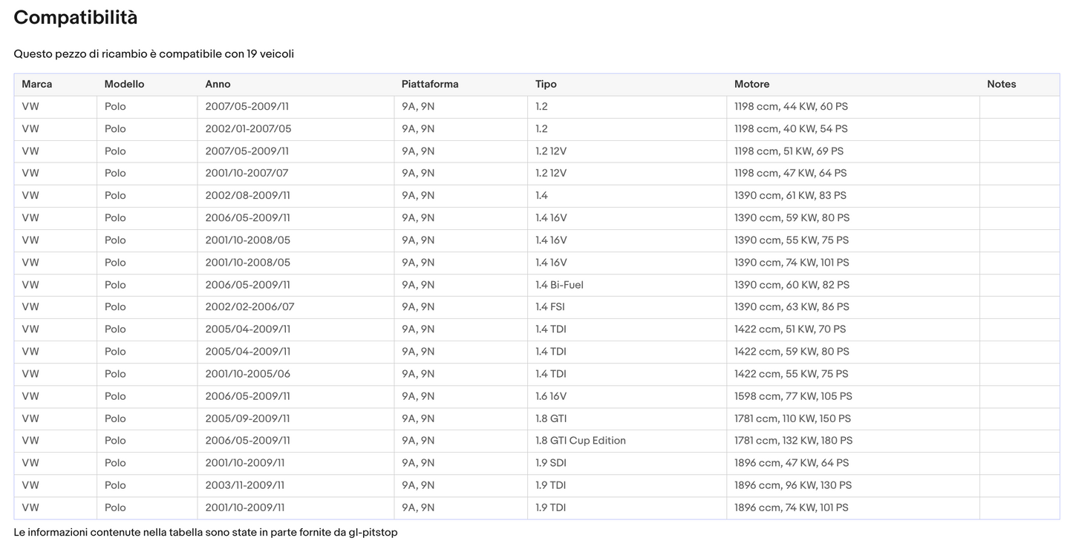This screenshot has height=552, width=1073.
Task: Click the Notes column header
Action: (x=1001, y=85)
